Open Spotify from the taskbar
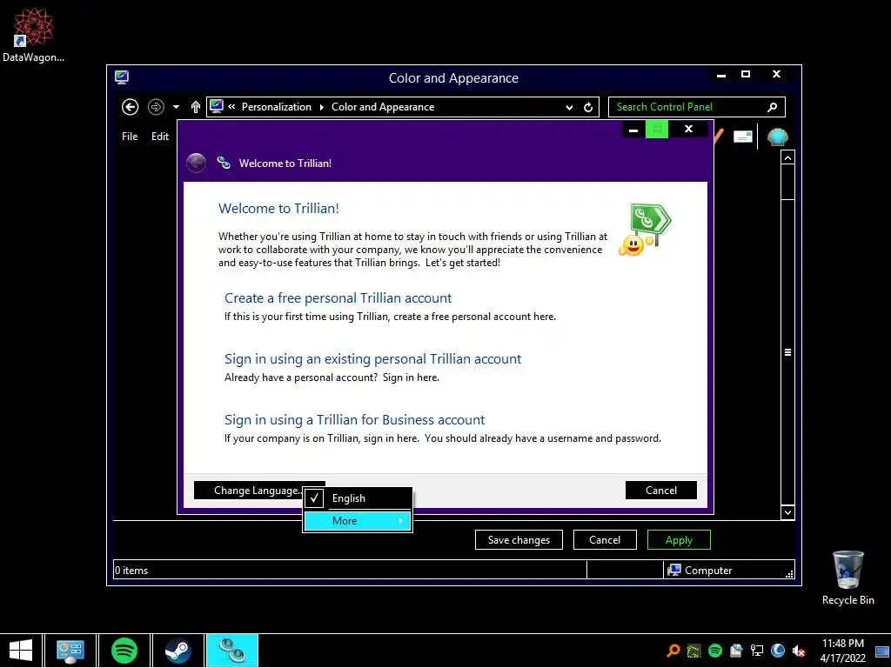The width and height of the screenshot is (891, 668). point(124,651)
